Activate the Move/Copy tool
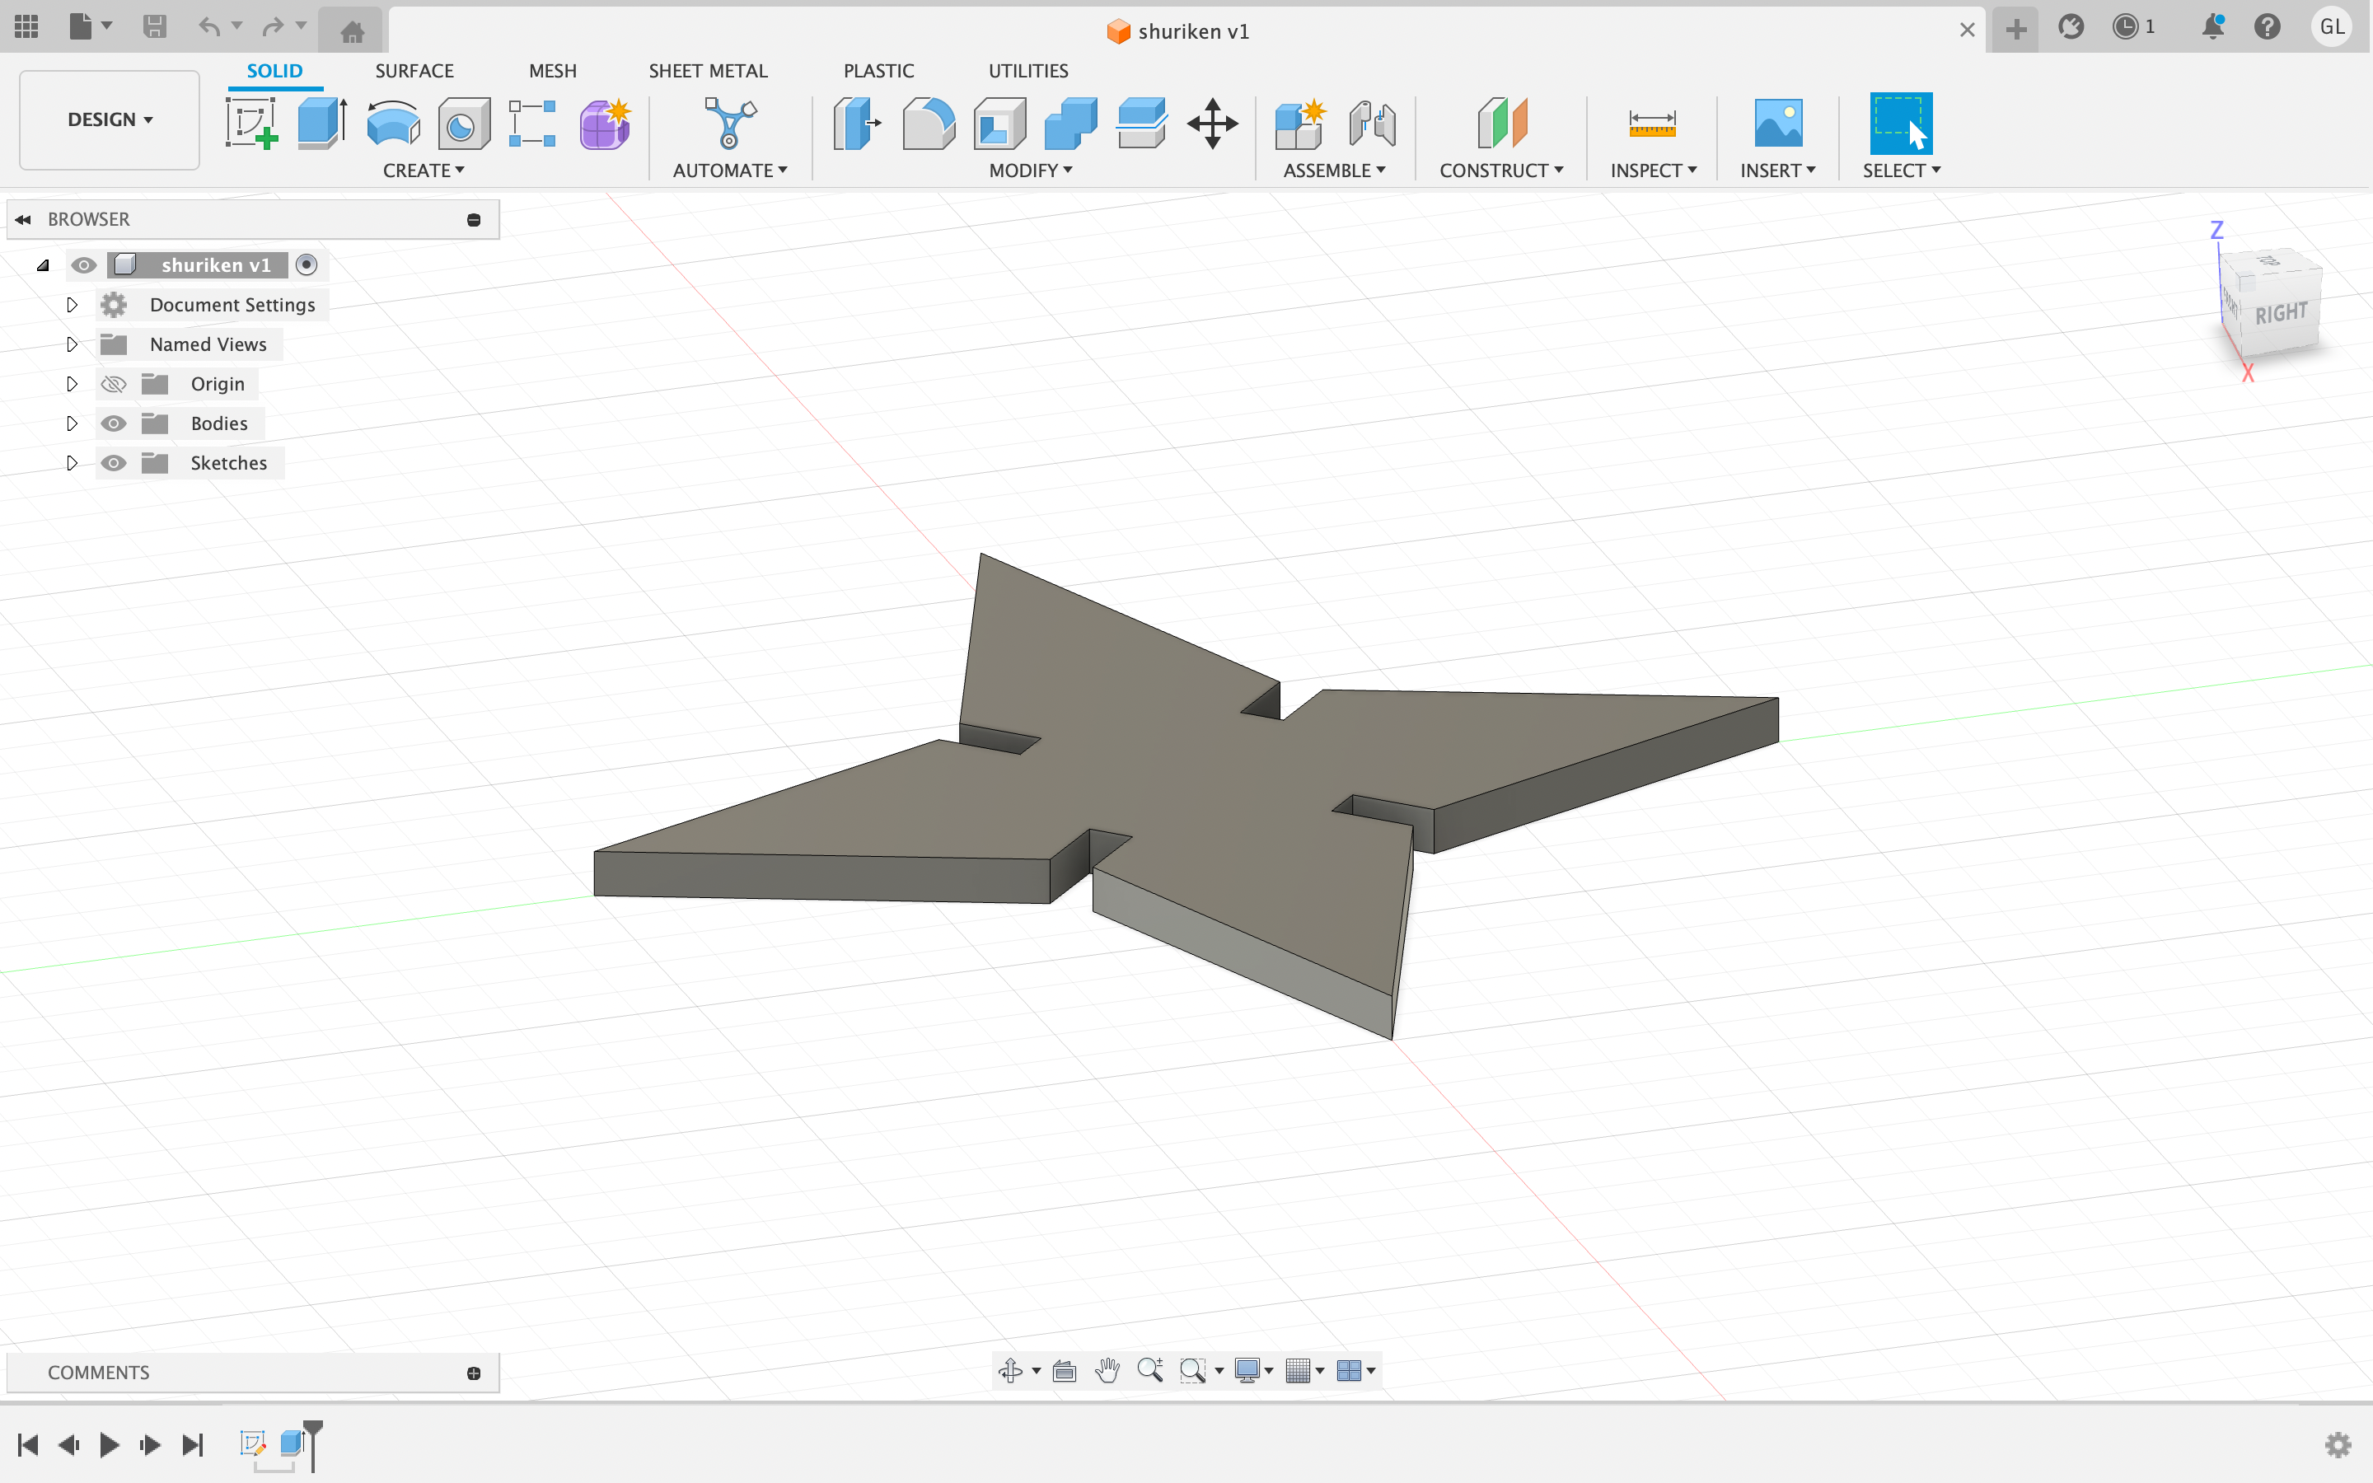The image size is (2373, 1483). [1212, 124]
